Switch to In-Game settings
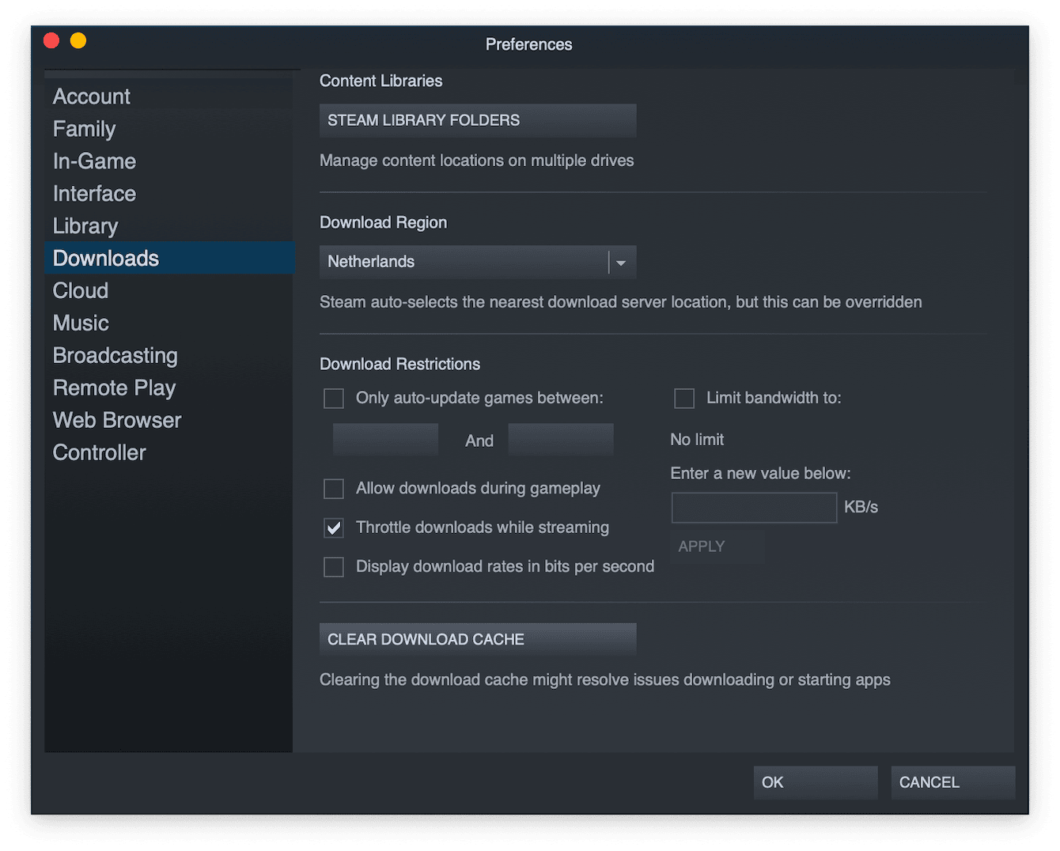 coord(94,161)
